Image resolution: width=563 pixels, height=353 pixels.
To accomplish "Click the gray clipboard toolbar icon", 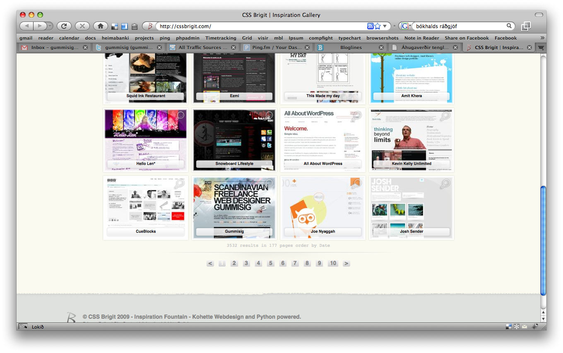I will (135, 26).
